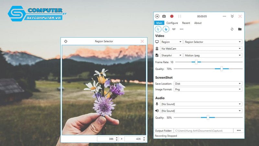
Task: Click the refresh icon in Captura toolbar
Action: 232,29
